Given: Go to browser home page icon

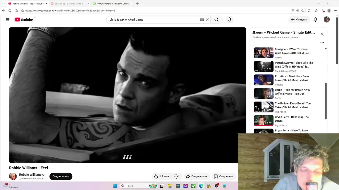Looking at the screenshot, I should 16,11.
